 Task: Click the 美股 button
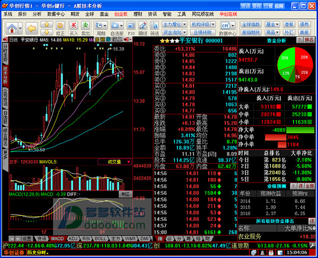point(304,32)
